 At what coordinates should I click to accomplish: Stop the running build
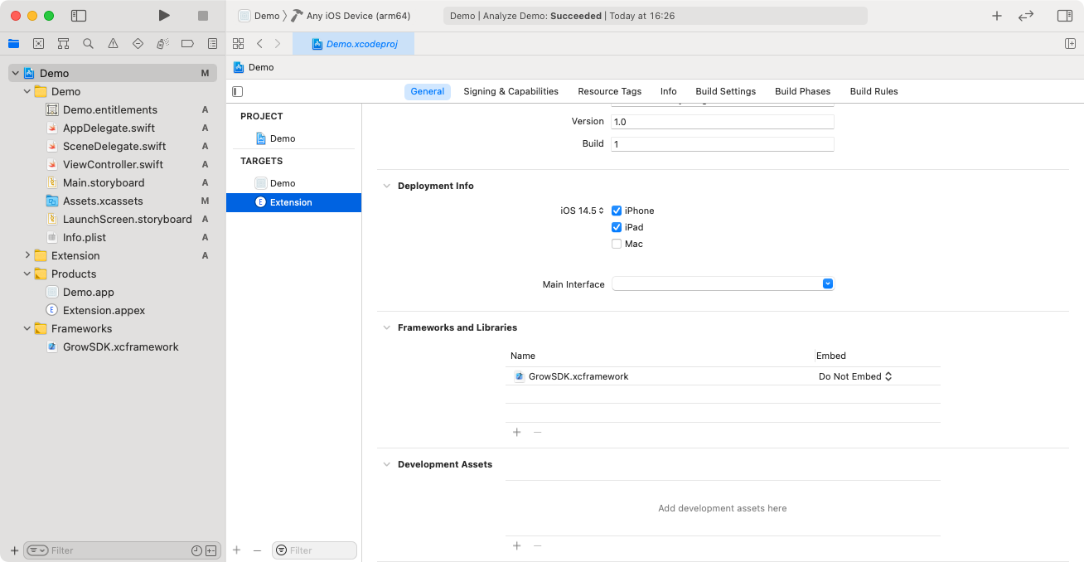click(x=203, y=16)
